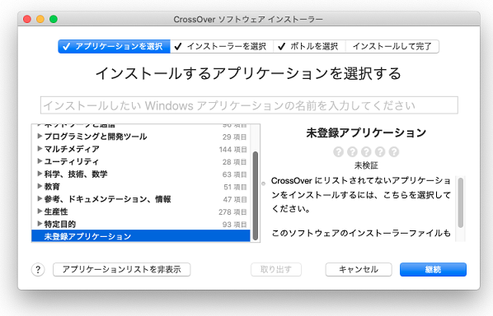The height and width of the screenshot is (316, 493).
Task: Select the マルチメディア category row text
Action: [72, 149]
